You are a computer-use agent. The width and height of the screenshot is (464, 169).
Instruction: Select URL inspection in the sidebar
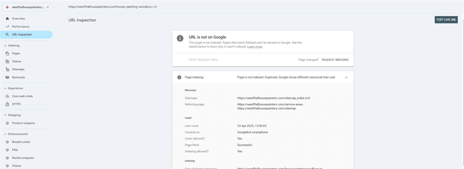pyautogui.click(x=27, y=34)
